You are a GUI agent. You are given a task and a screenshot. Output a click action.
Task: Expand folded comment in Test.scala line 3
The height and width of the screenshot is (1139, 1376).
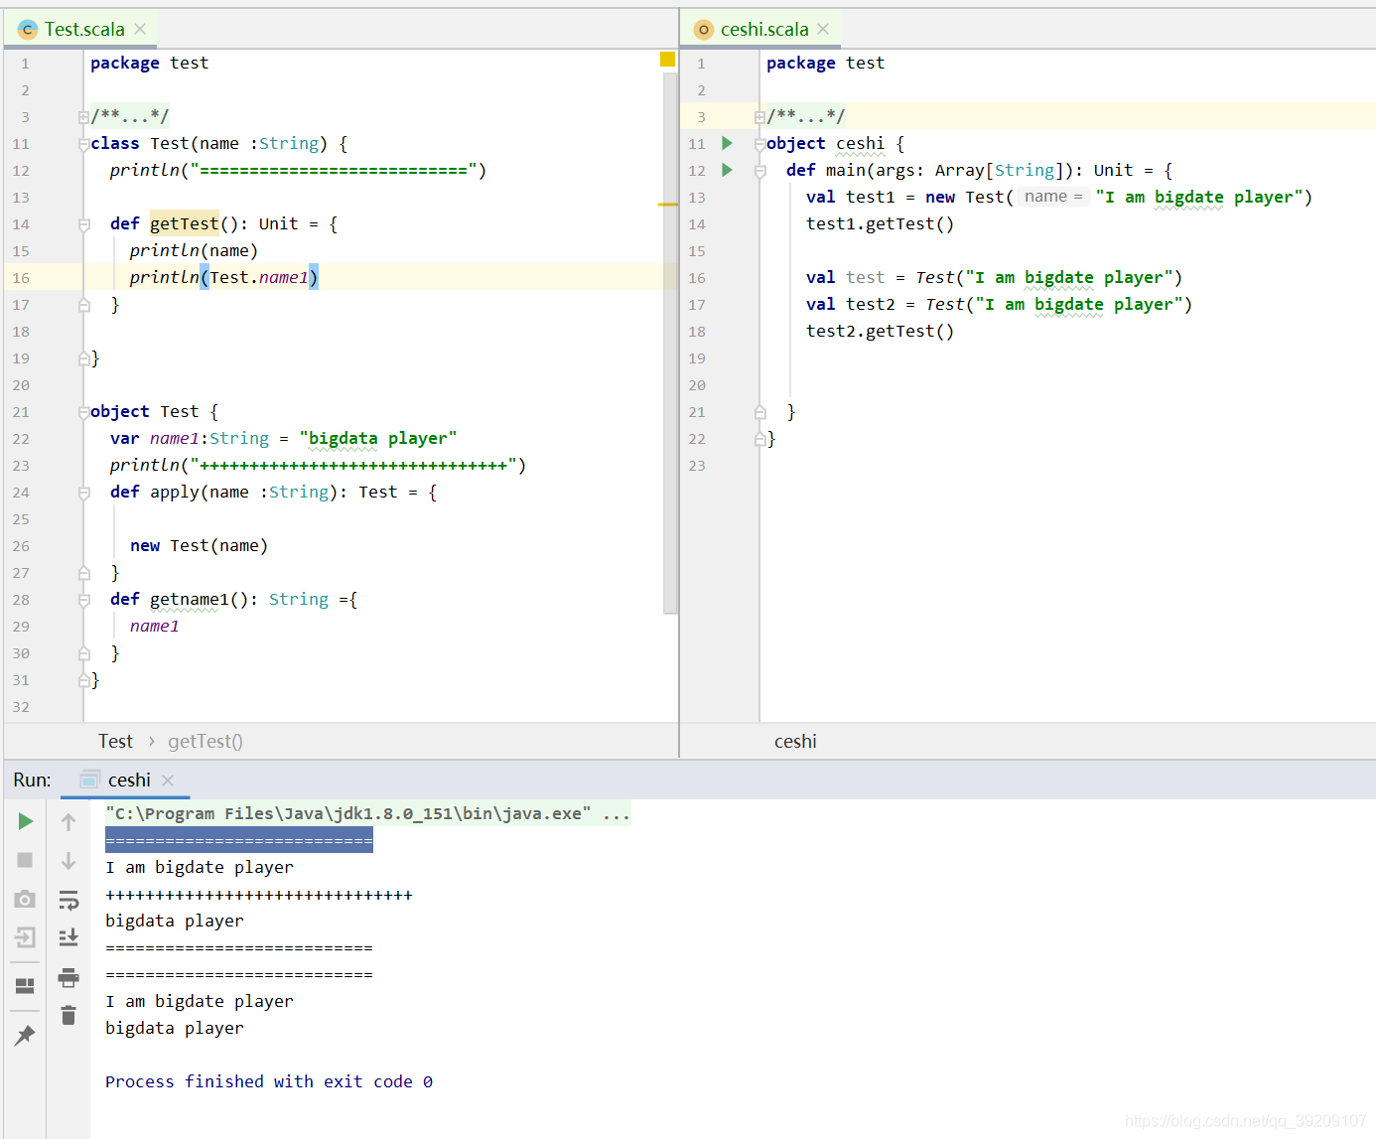pos(83,117)
